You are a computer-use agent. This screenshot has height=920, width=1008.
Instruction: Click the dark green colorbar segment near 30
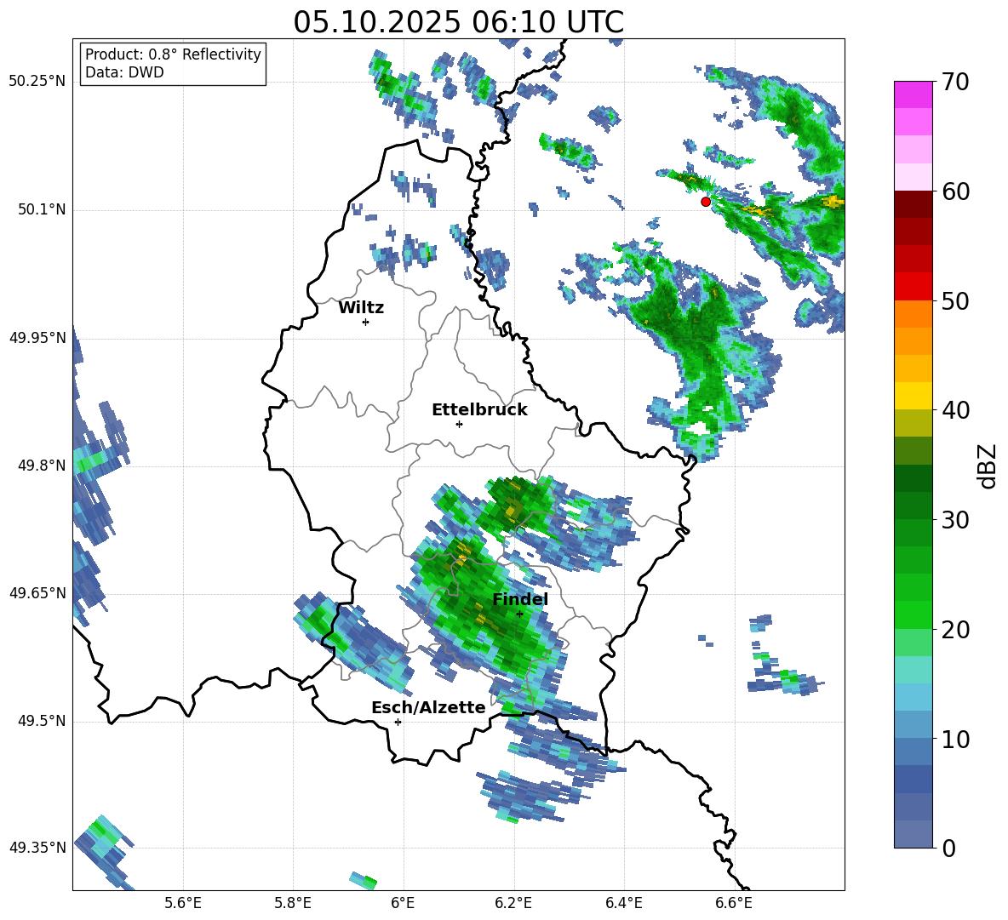913,505
